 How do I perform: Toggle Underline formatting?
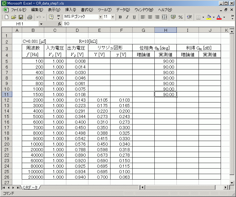(134, 17)
